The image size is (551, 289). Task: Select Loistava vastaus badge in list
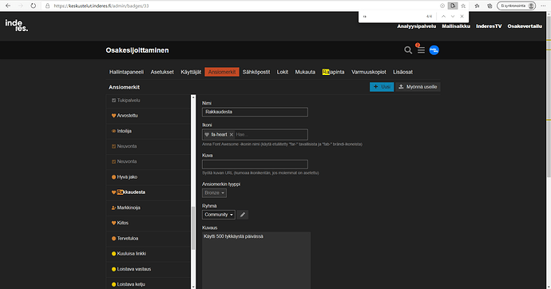pyautogui.click(x=149, y=269)
